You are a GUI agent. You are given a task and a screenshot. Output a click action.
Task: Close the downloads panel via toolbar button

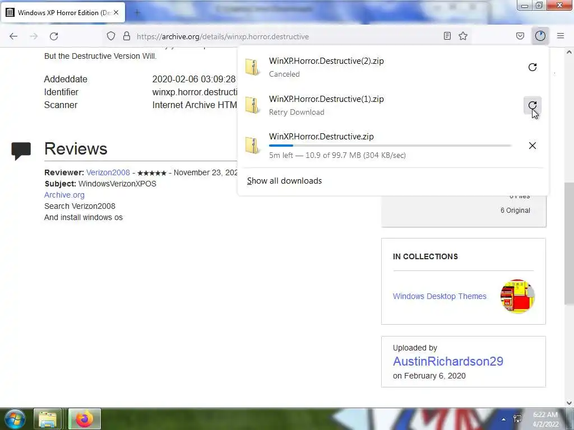point(540,36)
